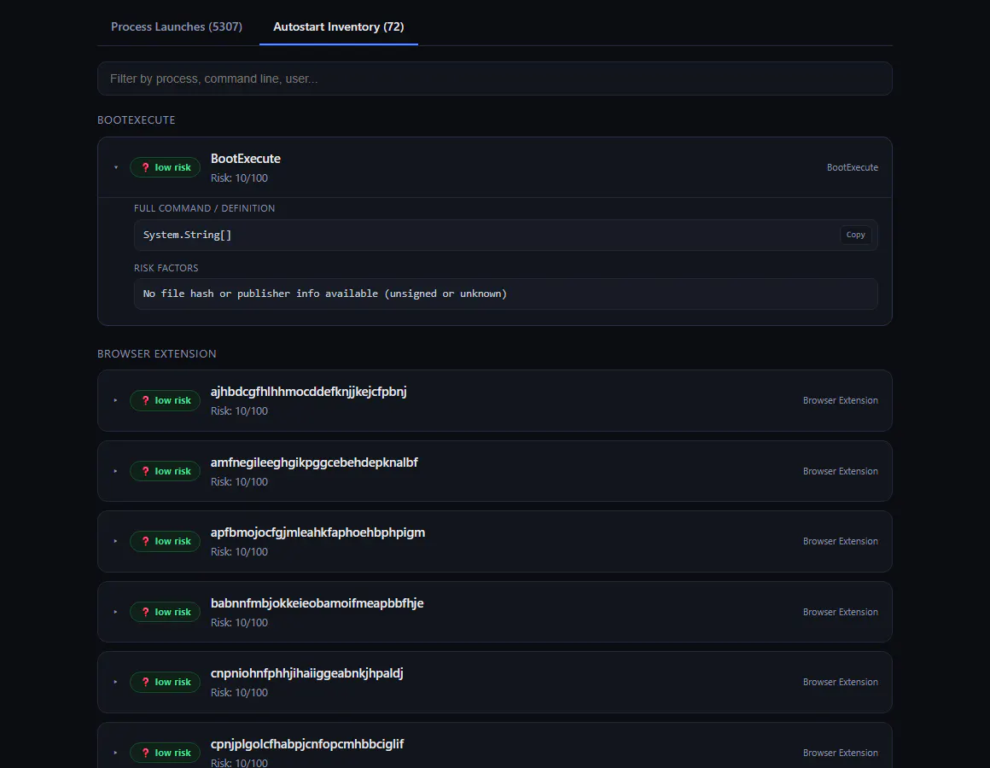Viewport: 990px width, 768px height.
Task: Click the low risk badge on BootExecute
Action: coord(165,167)
